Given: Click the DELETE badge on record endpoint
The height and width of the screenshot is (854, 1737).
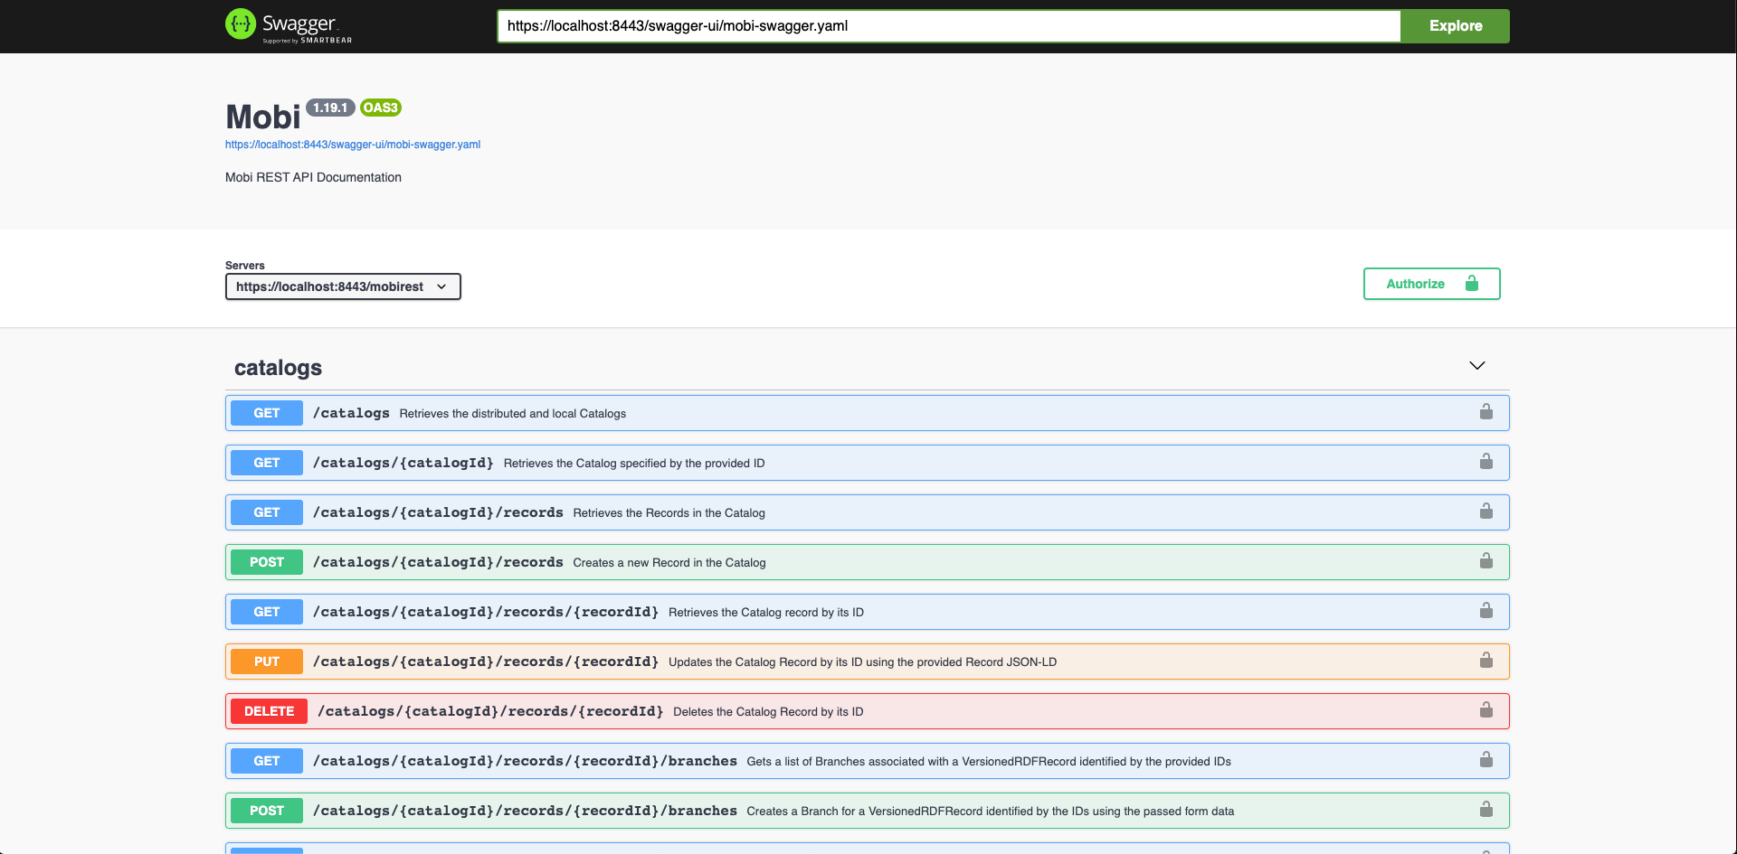Looking at the screenshot, I should [268, 710].
